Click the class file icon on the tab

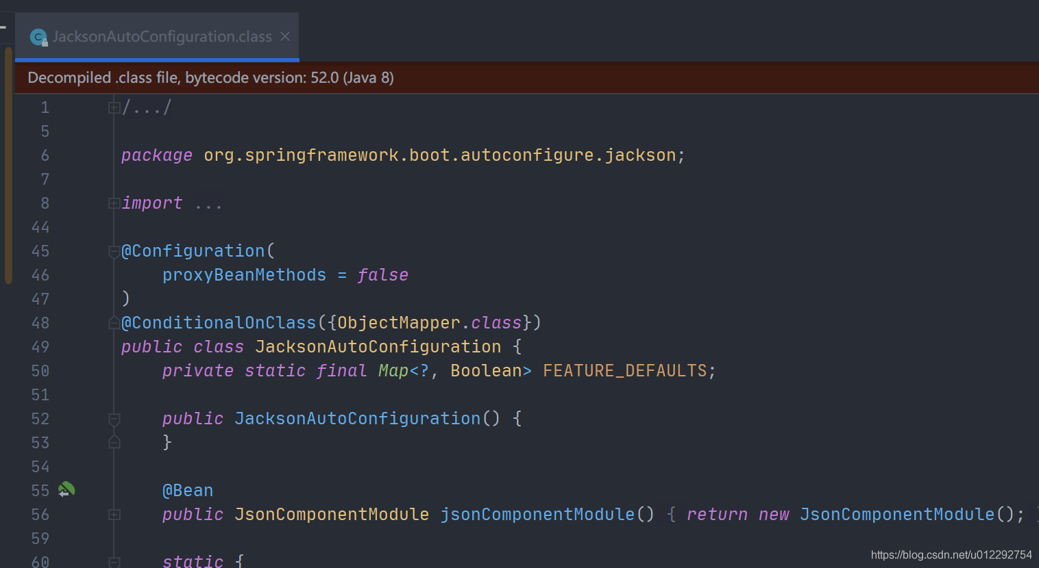(x=39, y=37)
